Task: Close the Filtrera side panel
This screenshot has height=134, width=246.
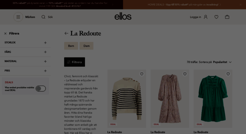Action: point(5,34)
